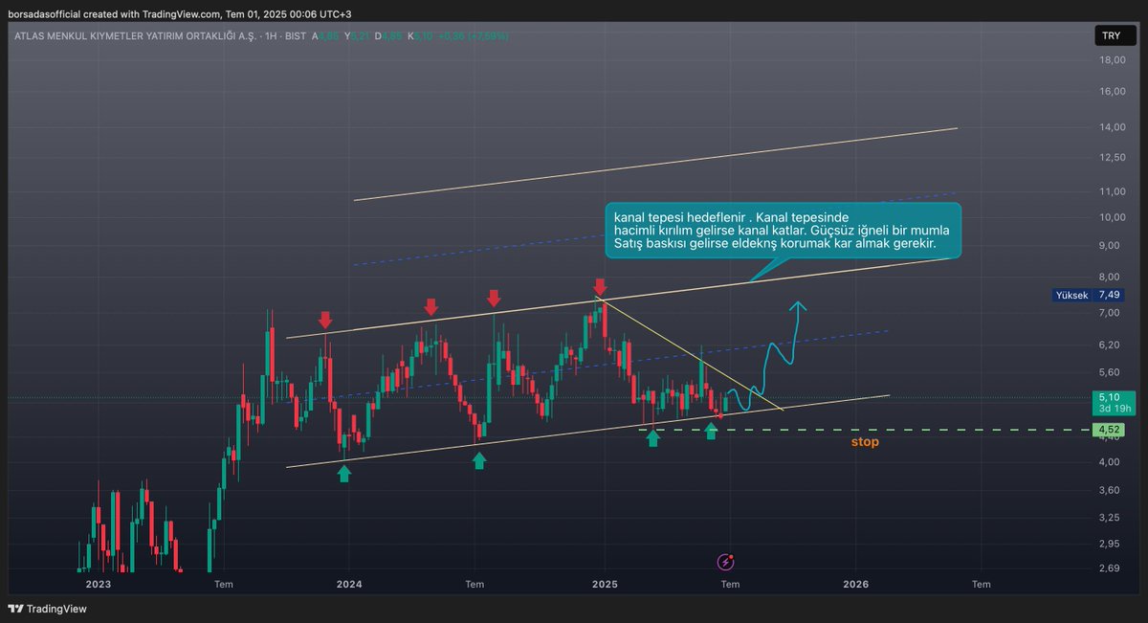
Task: Click the lightning bolt event icon on the time axis
Action: click(725, 562)
